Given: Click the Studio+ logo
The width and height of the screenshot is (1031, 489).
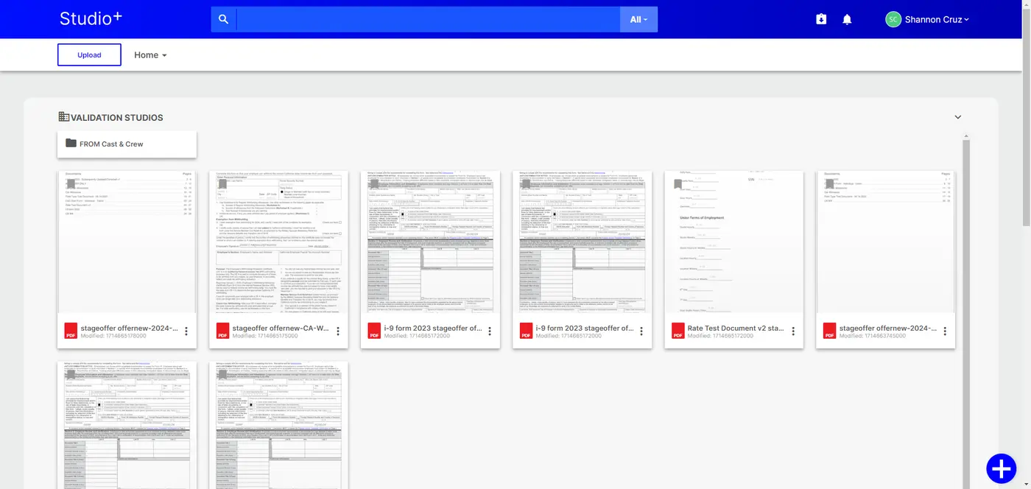Looking at the screenshot, I should (91, 19).
